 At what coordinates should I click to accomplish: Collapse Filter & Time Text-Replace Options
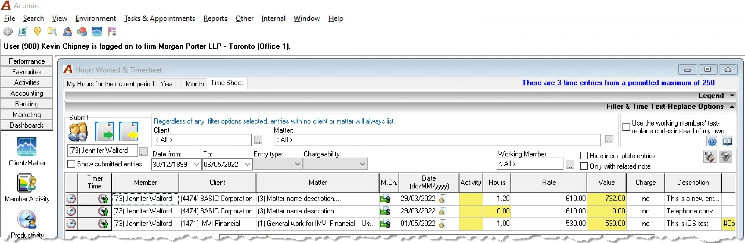click(x=732, y=107)
